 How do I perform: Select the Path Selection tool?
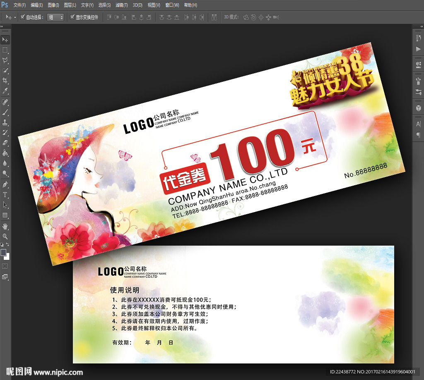[x=5, y=205]
